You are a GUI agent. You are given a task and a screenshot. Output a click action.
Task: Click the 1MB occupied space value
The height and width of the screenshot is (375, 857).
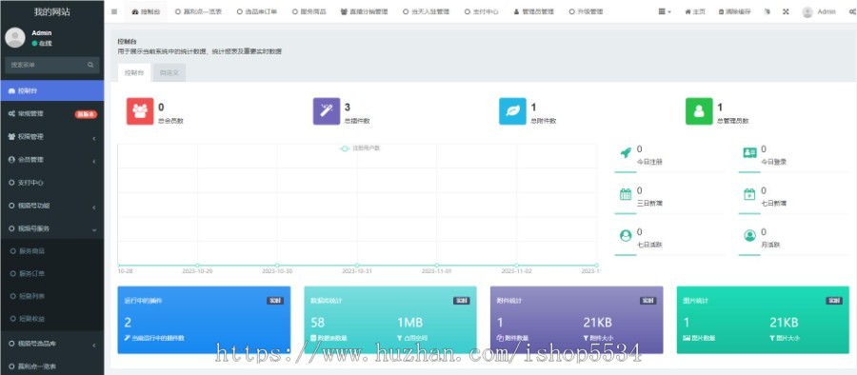click(409, 323)
